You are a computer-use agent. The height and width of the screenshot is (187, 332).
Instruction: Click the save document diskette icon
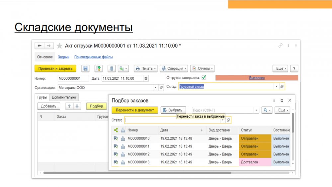(86, 68)
